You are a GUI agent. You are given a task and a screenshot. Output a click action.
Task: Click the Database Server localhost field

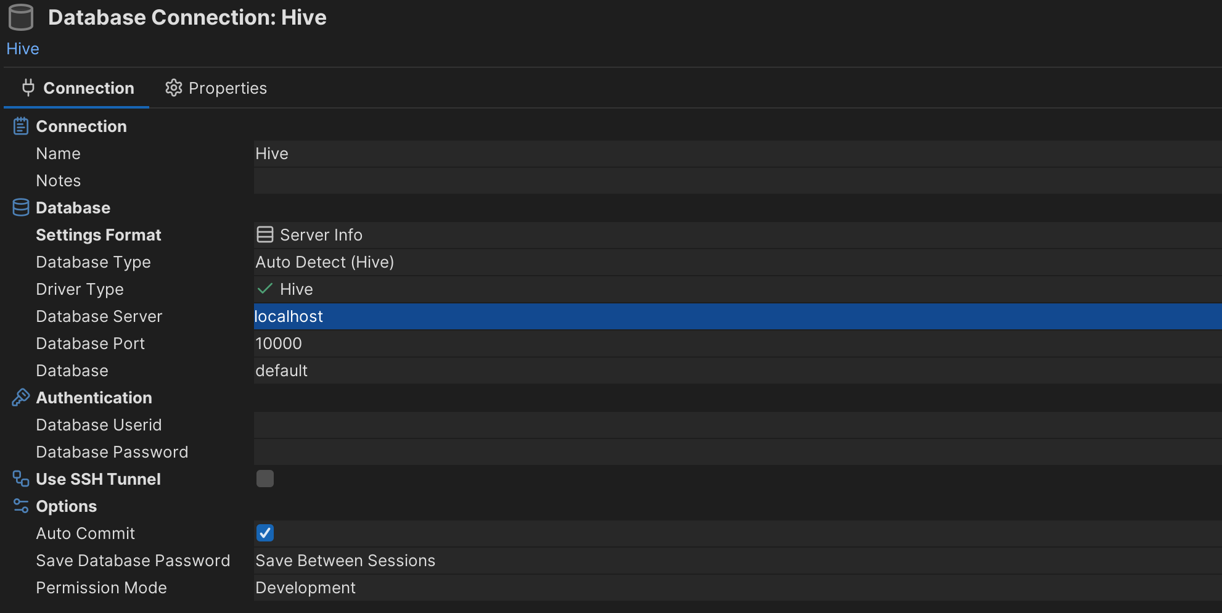coord(737,316)
